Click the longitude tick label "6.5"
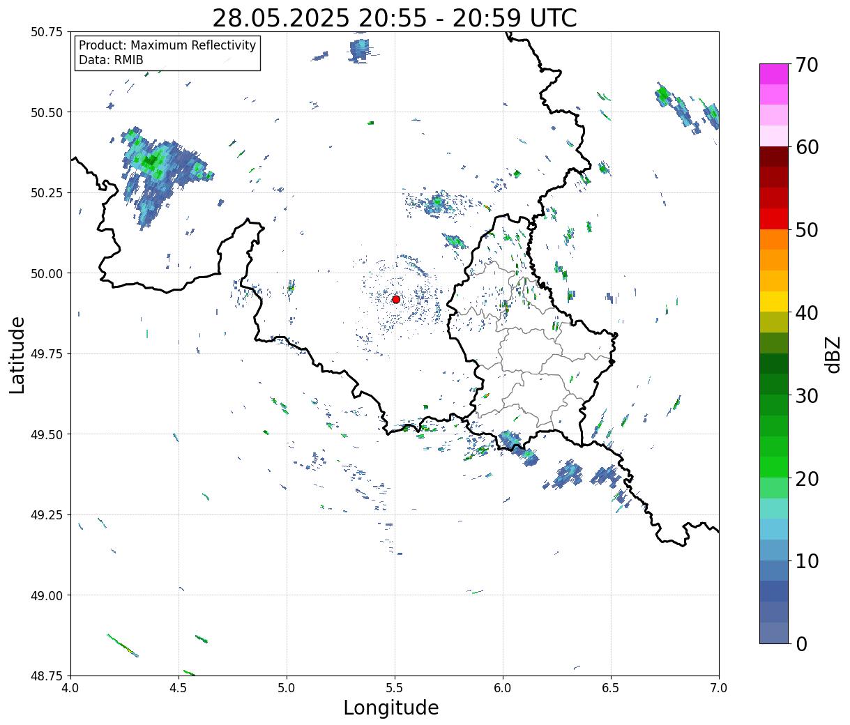This screenshot has width=850, height=725. click(611, 688)
